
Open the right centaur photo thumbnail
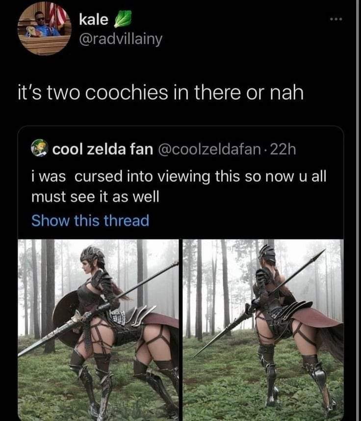click(263, 330)
